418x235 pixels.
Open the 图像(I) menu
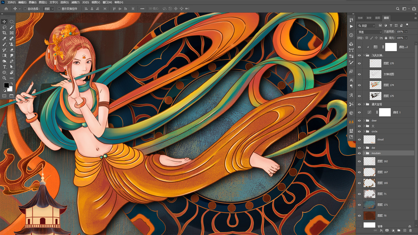[33, 2]
